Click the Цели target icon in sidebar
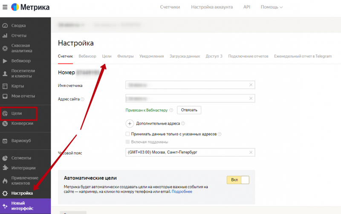Screen dimensions: 341x214 pyautogui.click(x=5, y=113)
